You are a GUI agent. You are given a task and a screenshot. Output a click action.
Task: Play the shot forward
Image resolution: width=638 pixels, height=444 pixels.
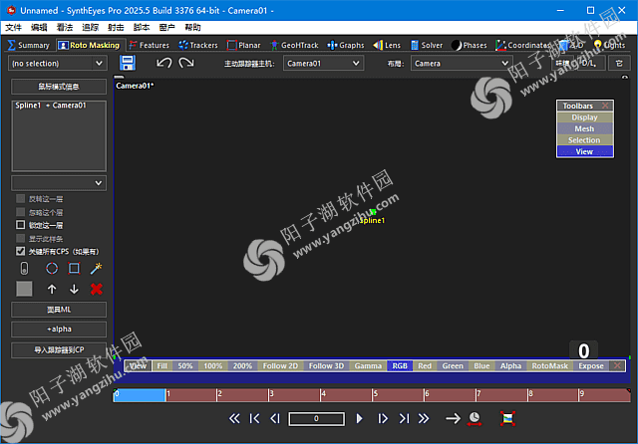[x=359, y=418]
